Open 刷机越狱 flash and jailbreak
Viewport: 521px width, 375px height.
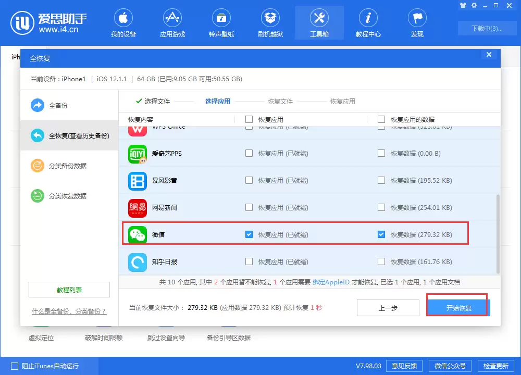pos(270,23)
